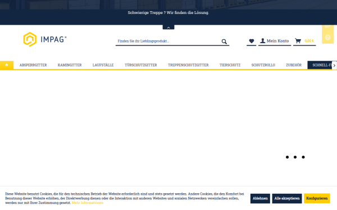Open the Kamingitter category

(x=70, y=65)
